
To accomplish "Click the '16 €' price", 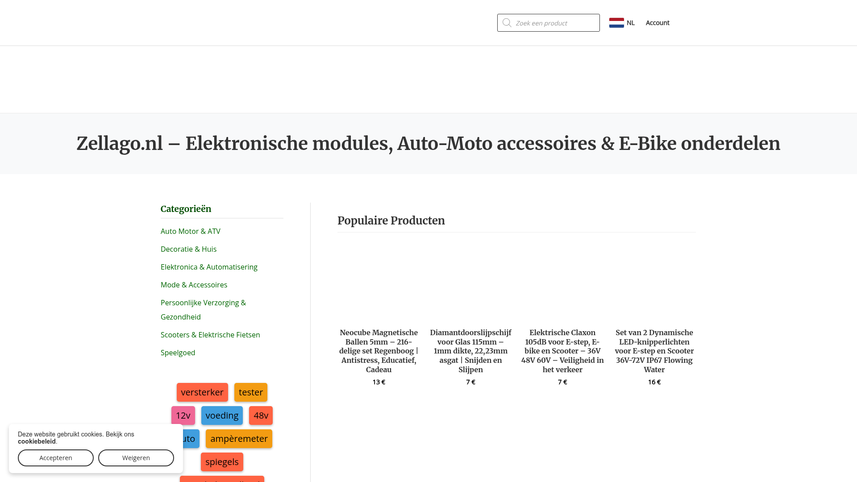I will pos(654,382).
